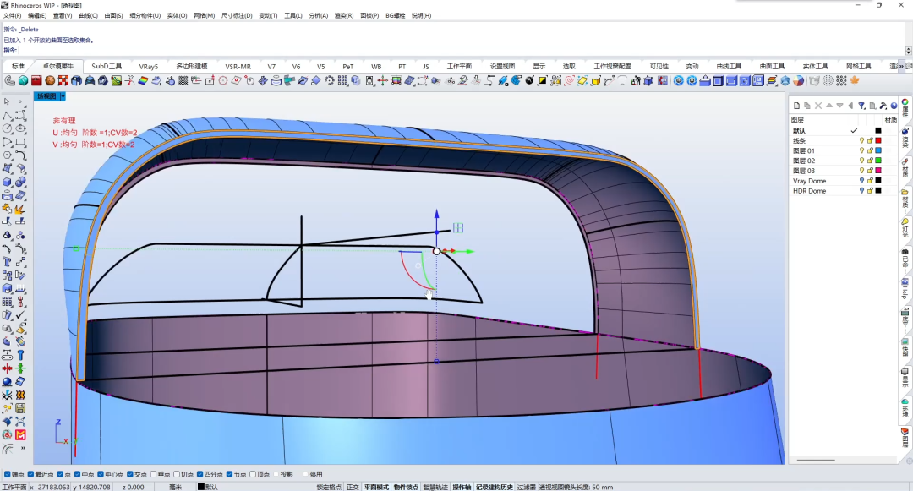The image size is (913, 491).
Task: Click the gumball origin handle in viewport
Action: (x=437, y=251)
